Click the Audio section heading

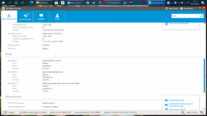[9, 54]
